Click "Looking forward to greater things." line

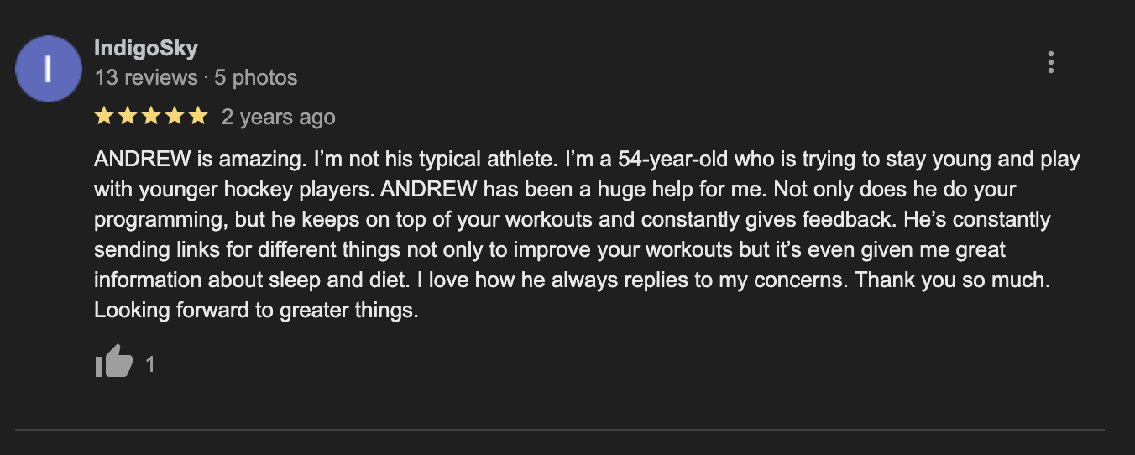(256, 310)
